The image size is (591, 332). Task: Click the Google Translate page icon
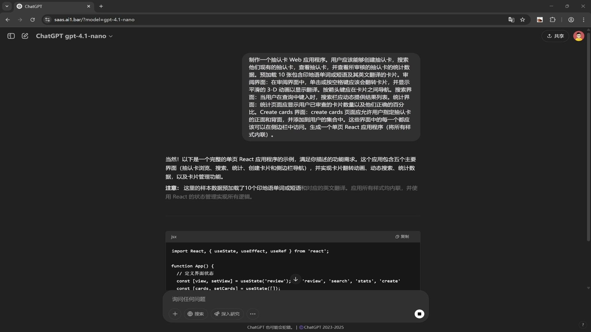point(511,20)
